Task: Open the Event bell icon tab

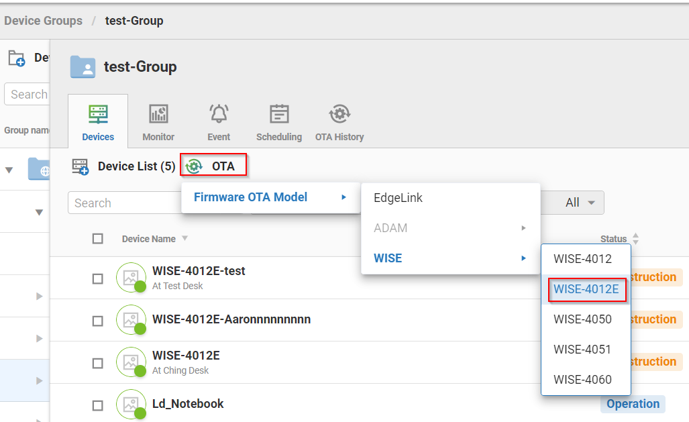Action: [x=219, y=114]
